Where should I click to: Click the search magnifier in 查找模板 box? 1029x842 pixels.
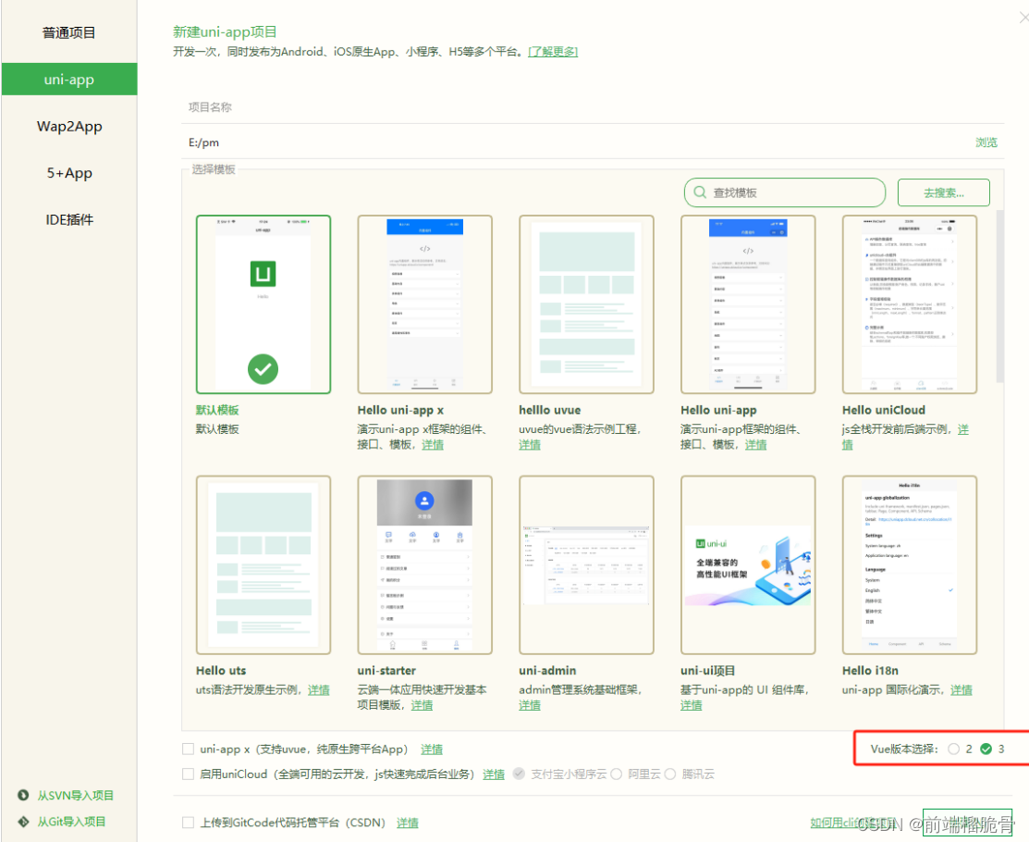tap(700, 192)
